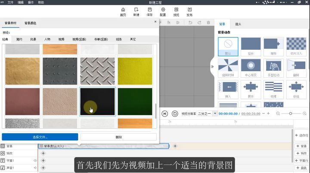Image resolution: width=310 pixels, height=173 pixels.
Task: Toggle the speaker icon on 声音1 track
Action: pos(35,167)
